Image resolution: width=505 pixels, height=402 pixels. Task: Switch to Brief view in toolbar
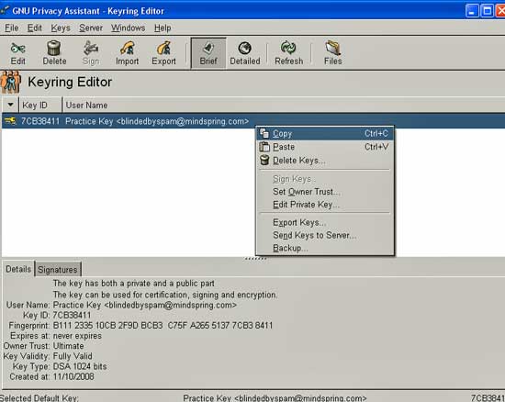[208, 53]
